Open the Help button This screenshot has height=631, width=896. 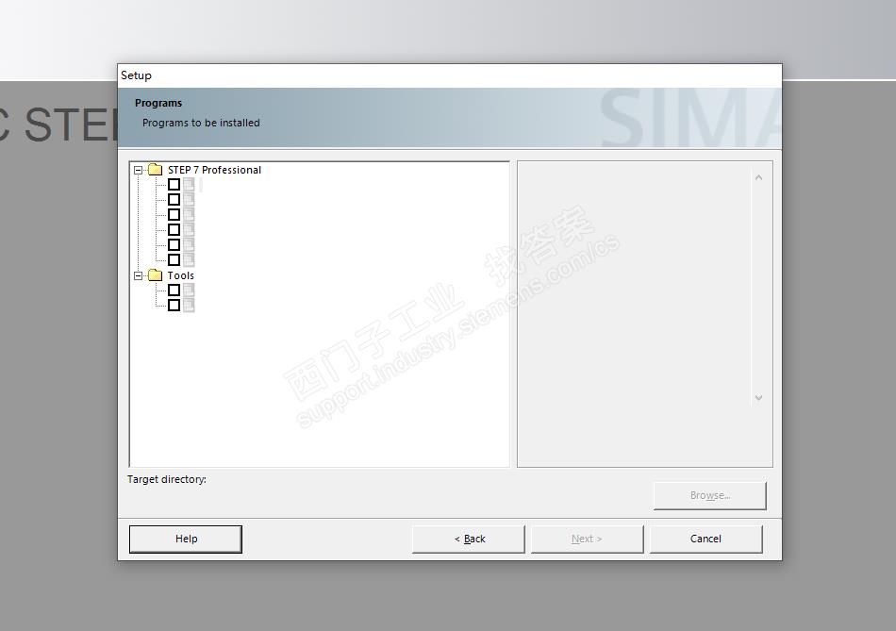(186, 539)
